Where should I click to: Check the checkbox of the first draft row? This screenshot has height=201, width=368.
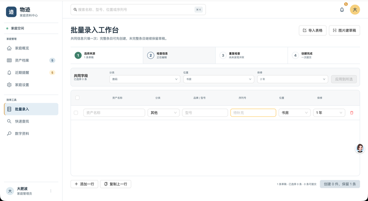(76, 113)
